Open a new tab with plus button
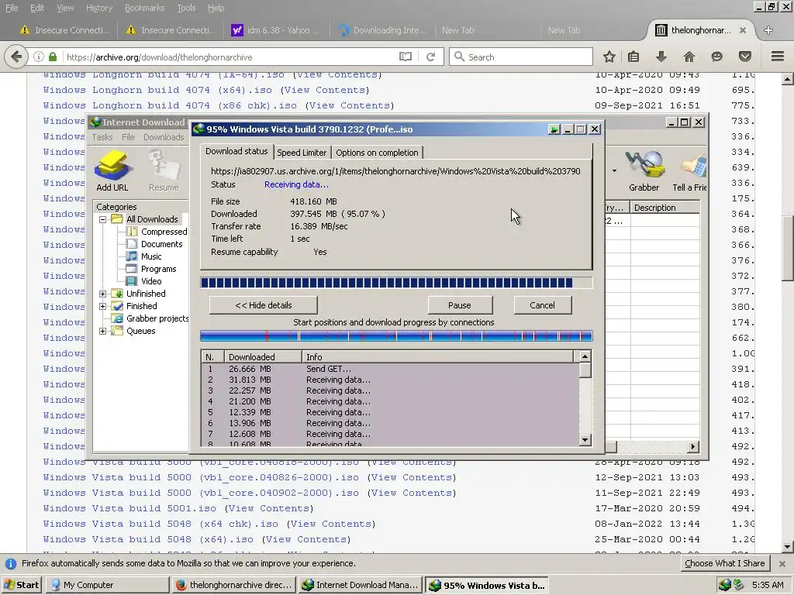The image size is (794, 595). 768,30
